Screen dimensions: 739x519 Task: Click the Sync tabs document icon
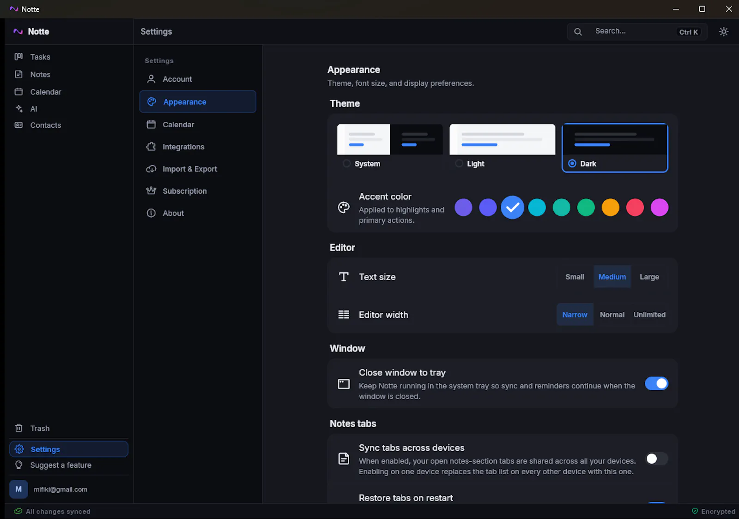[344, 459]
